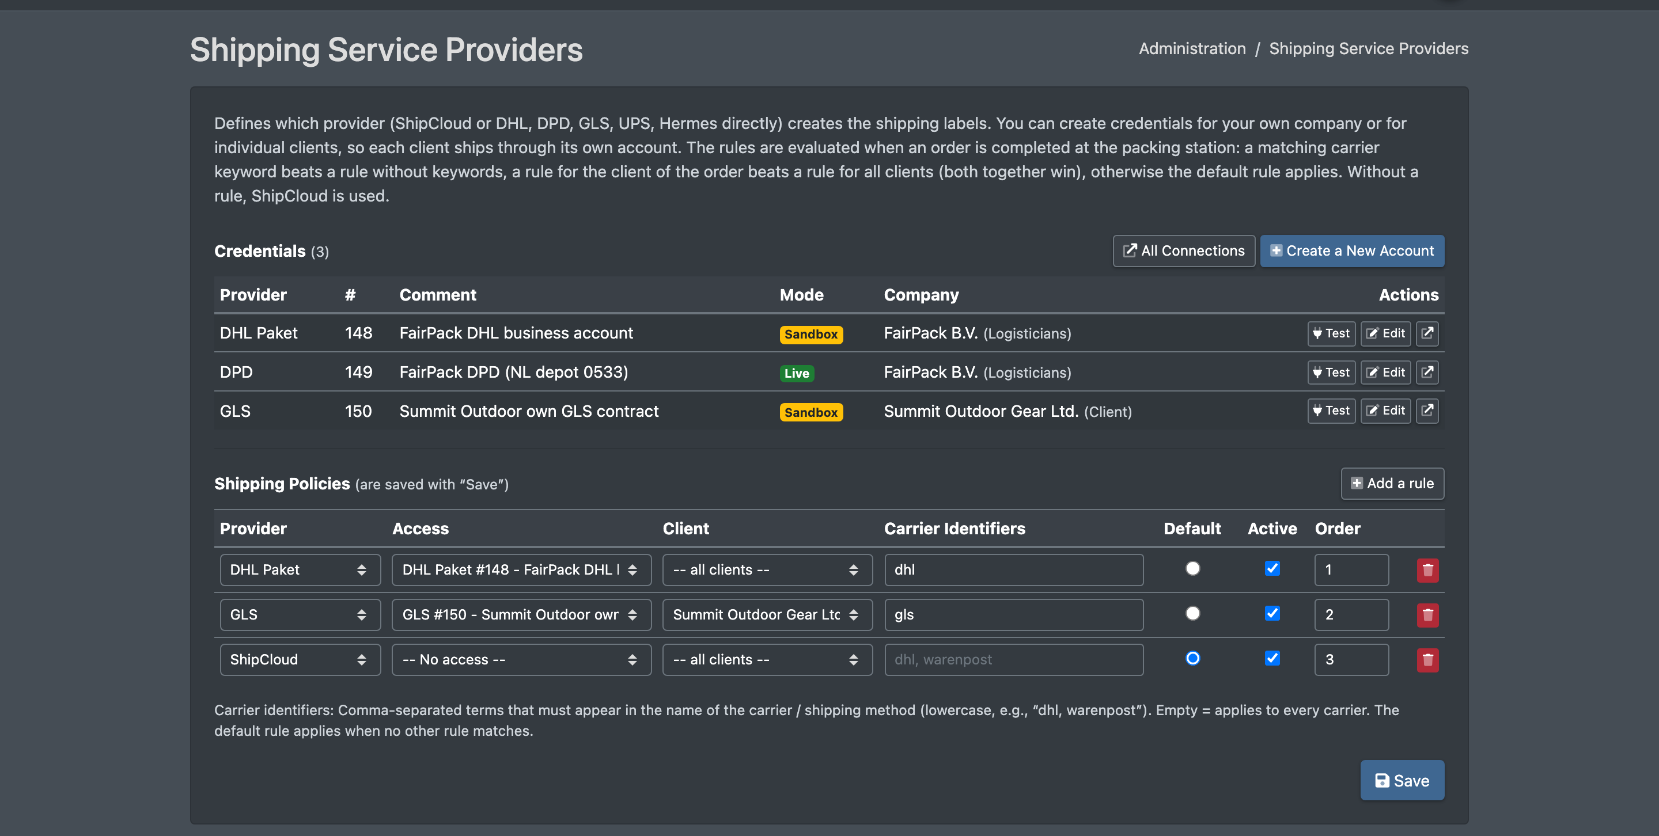The height and width of the screenshot is (836, 1659).
Task: Open client dropdown in ShipCloud rule
Action: point(767,660)
